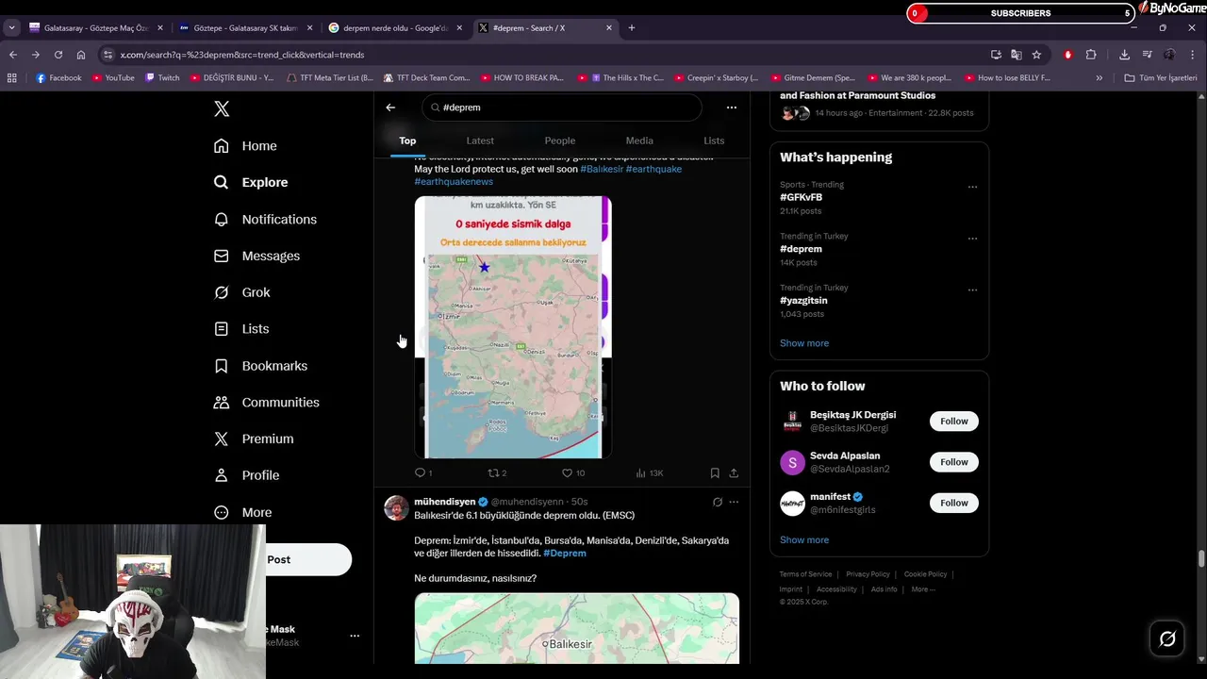Image resolution: width=1207 pixels, height=679 pixels.
Task: Follow manifest account
Action: [x=953, y=503]
